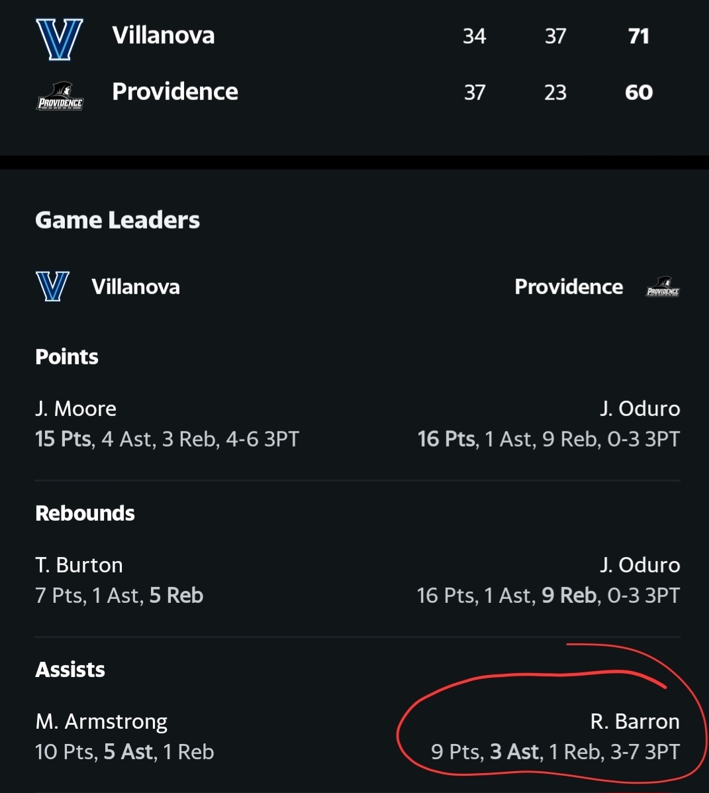Open the Villanova team name in scoreboard
709x793 pixels.
click(163, 36)
